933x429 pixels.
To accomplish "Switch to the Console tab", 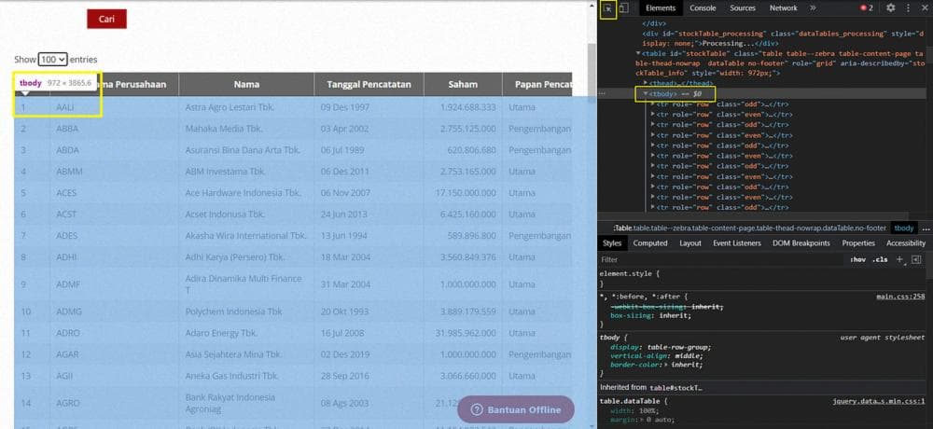I will pos(703,8).
